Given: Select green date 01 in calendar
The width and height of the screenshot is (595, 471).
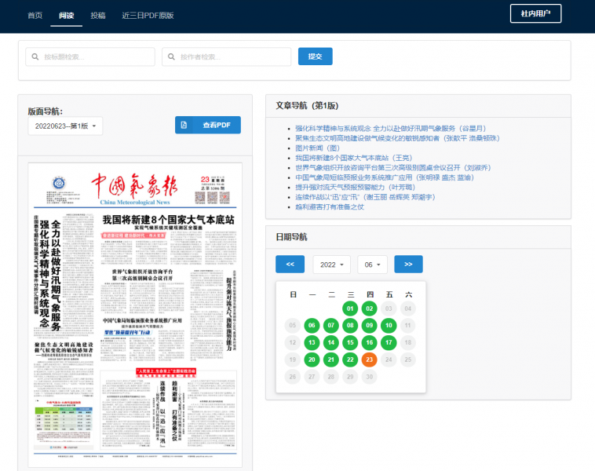Looking at the screenshot, I should [x=350, y=308].
